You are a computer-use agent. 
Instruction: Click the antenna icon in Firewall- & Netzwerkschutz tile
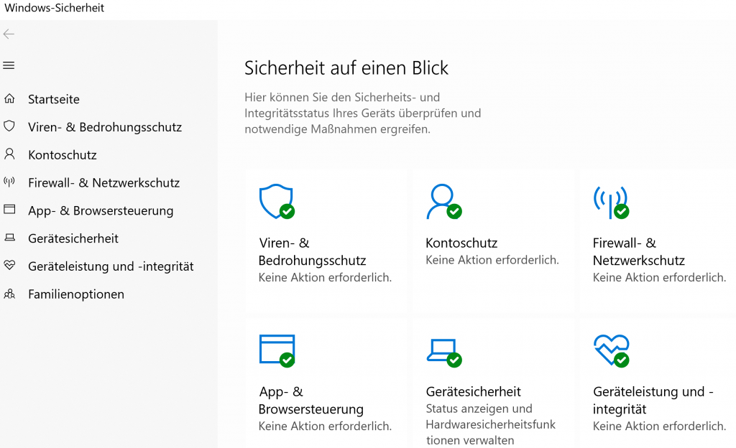[609, 202]
